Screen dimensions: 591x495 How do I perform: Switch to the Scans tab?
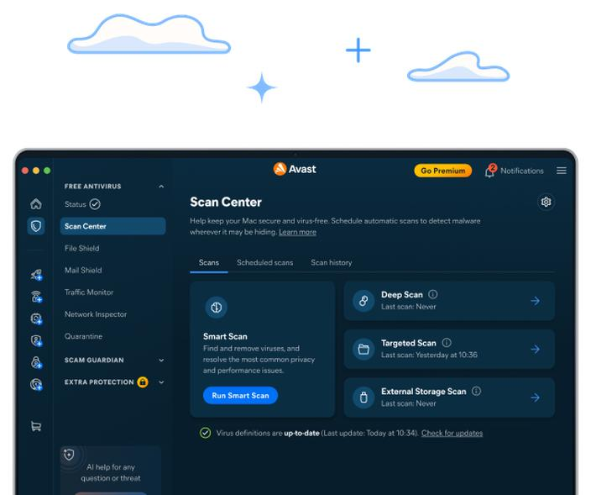209,262
